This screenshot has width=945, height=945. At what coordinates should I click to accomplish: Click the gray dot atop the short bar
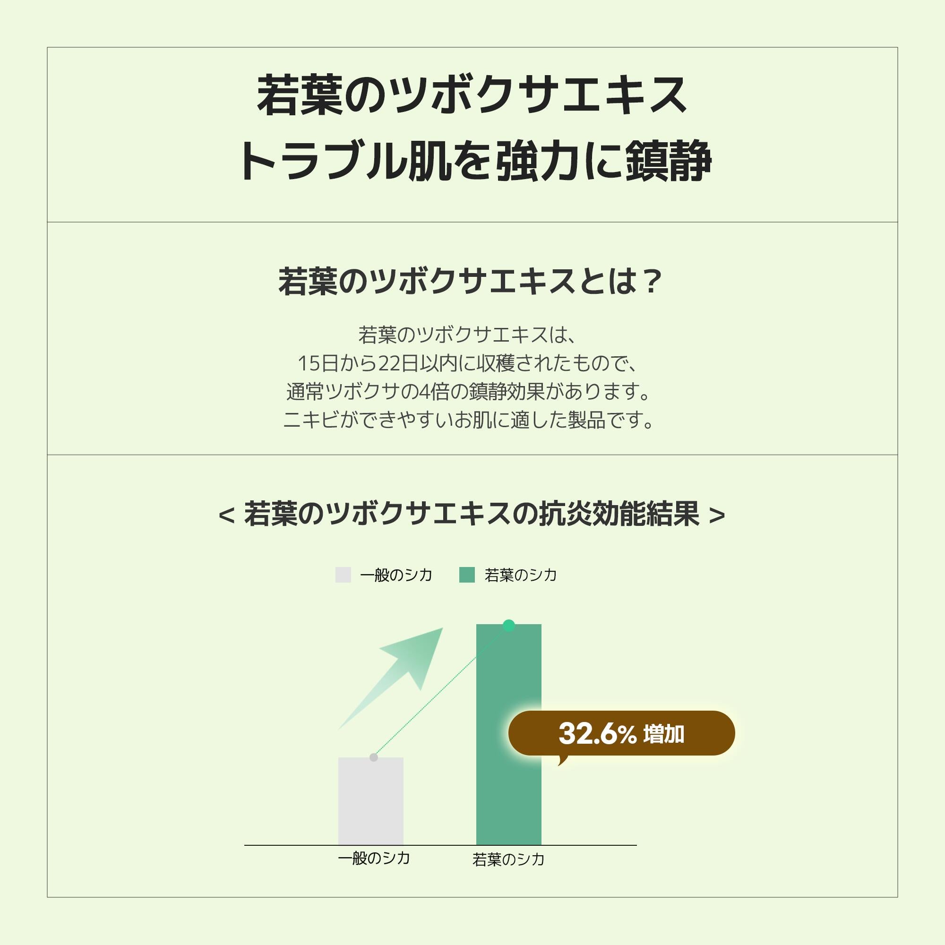(374, 758)
